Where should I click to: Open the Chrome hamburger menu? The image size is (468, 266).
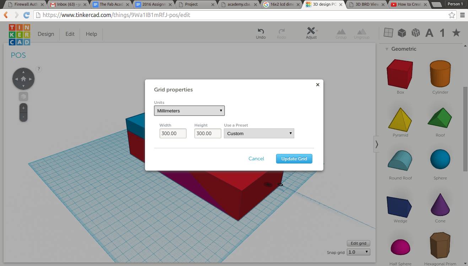pyautogui.click(x=462, y=15)
